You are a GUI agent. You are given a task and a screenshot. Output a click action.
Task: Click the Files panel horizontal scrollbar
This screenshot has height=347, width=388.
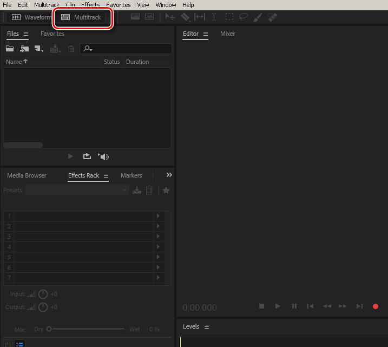pos(23,145)
